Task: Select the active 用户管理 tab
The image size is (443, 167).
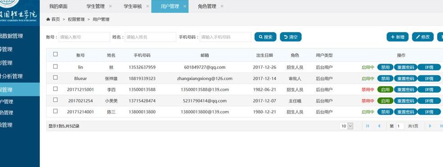Action: coord(170,6)
